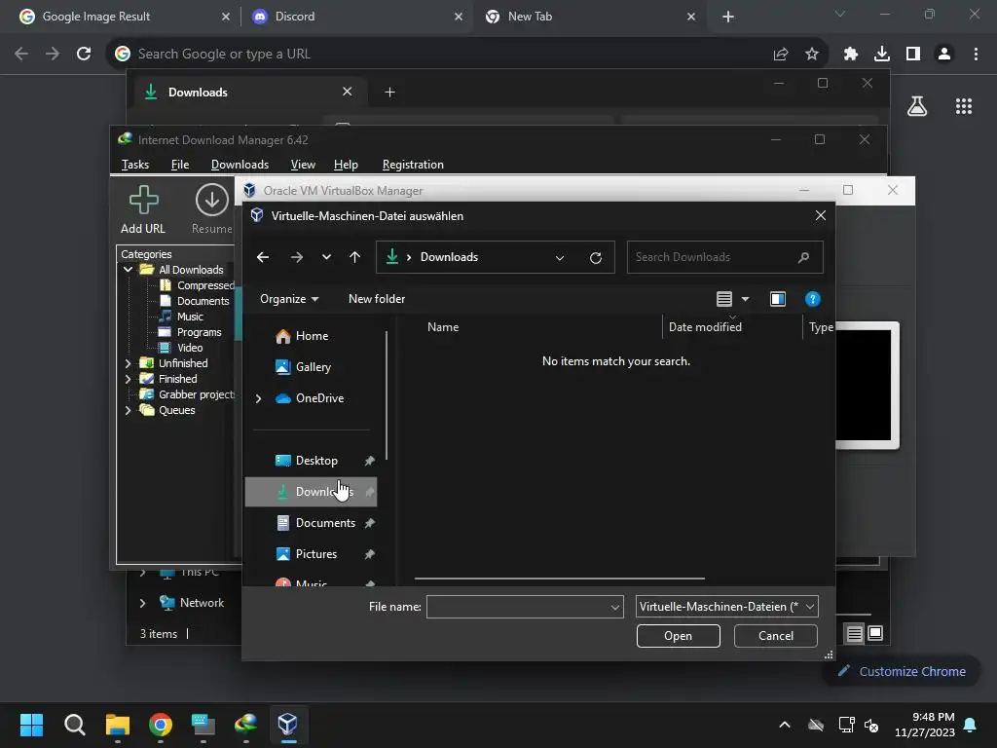The image size is (997, 748).
Task: Click the pin icon next to Pictures
Action: 369,554
